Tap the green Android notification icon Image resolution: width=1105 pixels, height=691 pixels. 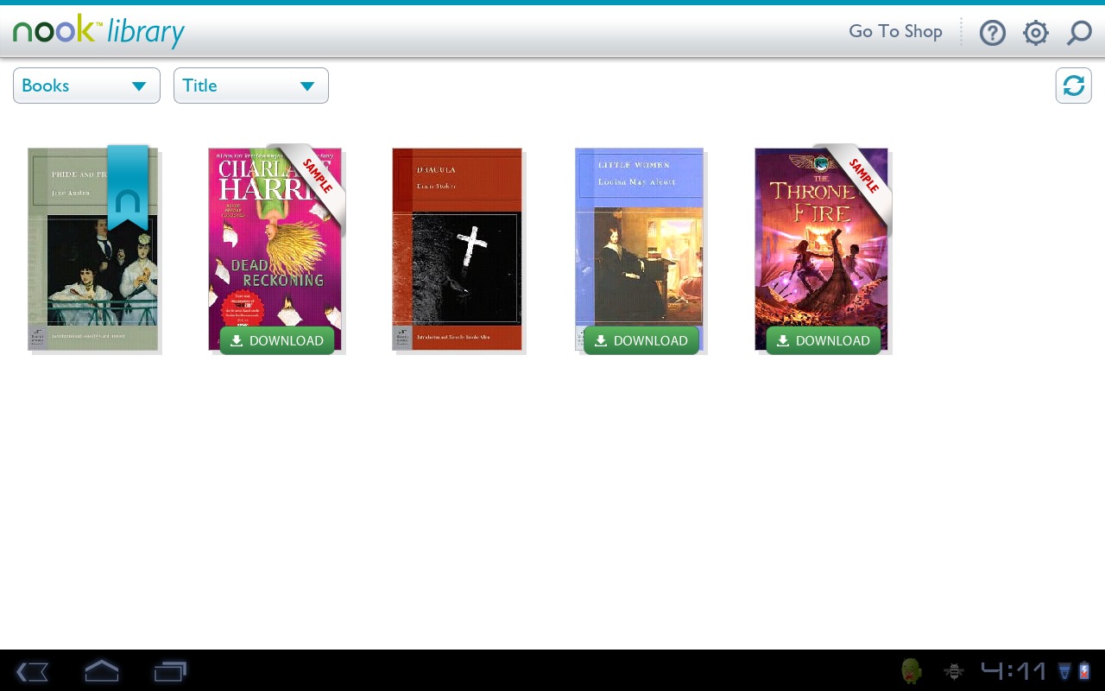pyautogui.click(x=911, y=670)
